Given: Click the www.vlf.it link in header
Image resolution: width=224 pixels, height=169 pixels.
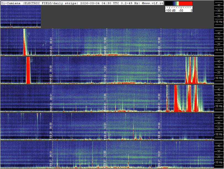Looking at the screenshot, I should point(153,3).
